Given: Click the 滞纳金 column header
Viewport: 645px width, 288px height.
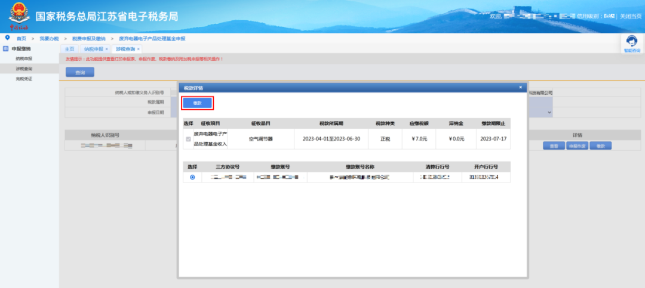Looking at the screenshot, I should pyautogui.click(x=456, y=123).
